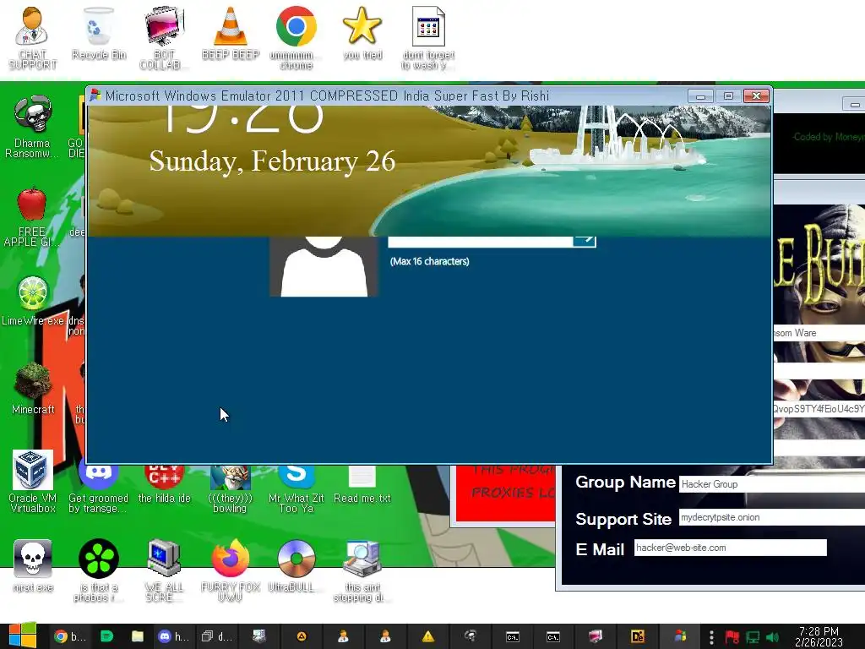Close the Microsoft Windows Emulator window

pos(756,96)
